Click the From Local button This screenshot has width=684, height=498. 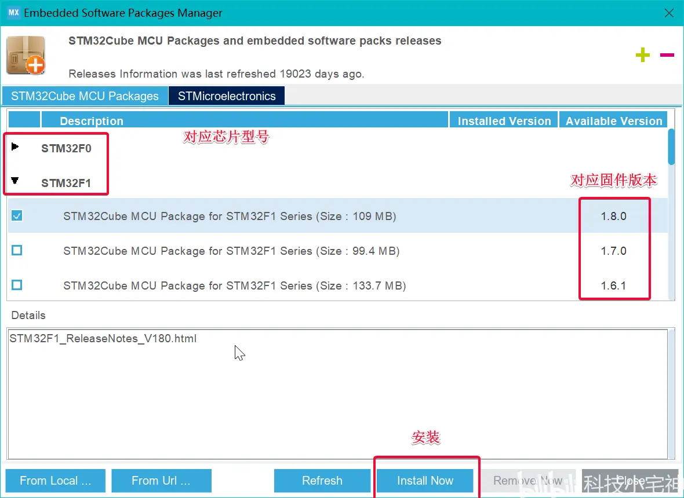56,481
